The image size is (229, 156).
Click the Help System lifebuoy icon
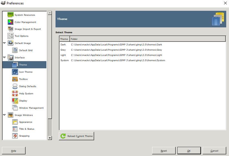tap(15, 93)
